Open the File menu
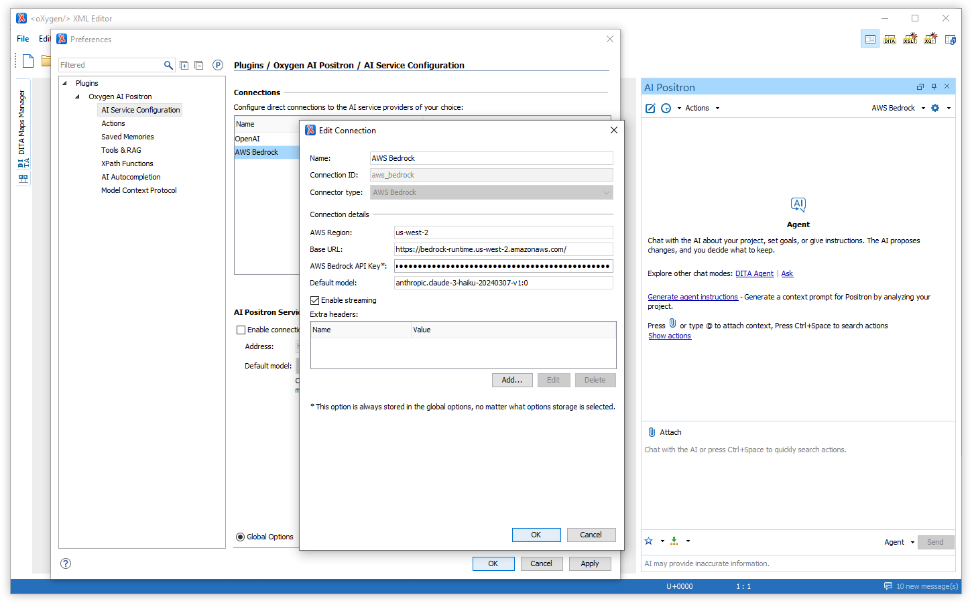This screenshot has width=972, height=603. pos(23,39)
